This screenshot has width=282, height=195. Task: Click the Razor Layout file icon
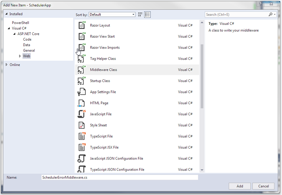pyautogui.click(x=82, y=25)
